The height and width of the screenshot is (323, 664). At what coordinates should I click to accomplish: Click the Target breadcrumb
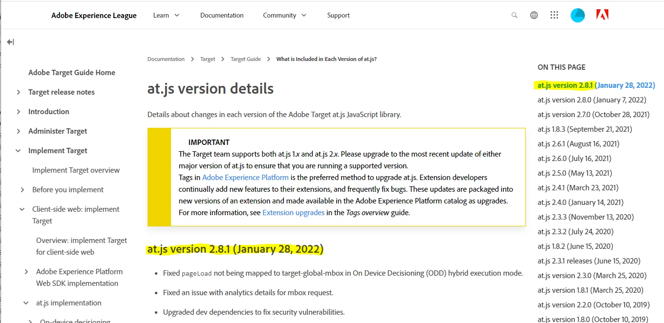pyautogui.click(x=208, y=59)
